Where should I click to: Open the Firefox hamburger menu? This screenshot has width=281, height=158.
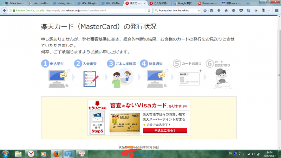pyautogui.click(x=276, y=11)
